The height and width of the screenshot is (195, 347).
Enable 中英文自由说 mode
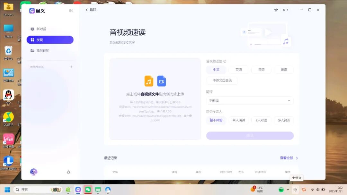tap(223, 81)
